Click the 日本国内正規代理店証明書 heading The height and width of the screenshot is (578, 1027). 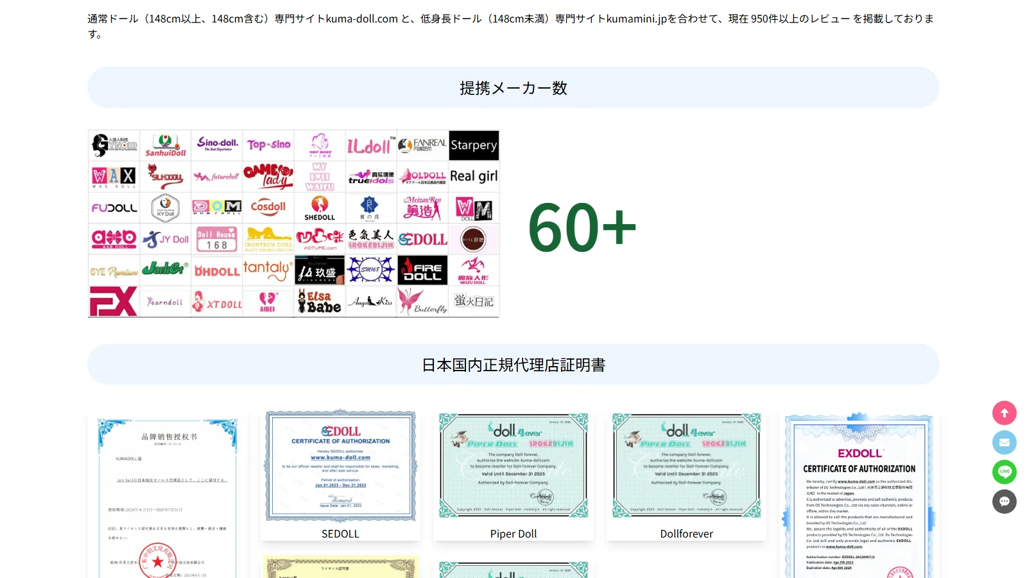(x=513, y=365)
